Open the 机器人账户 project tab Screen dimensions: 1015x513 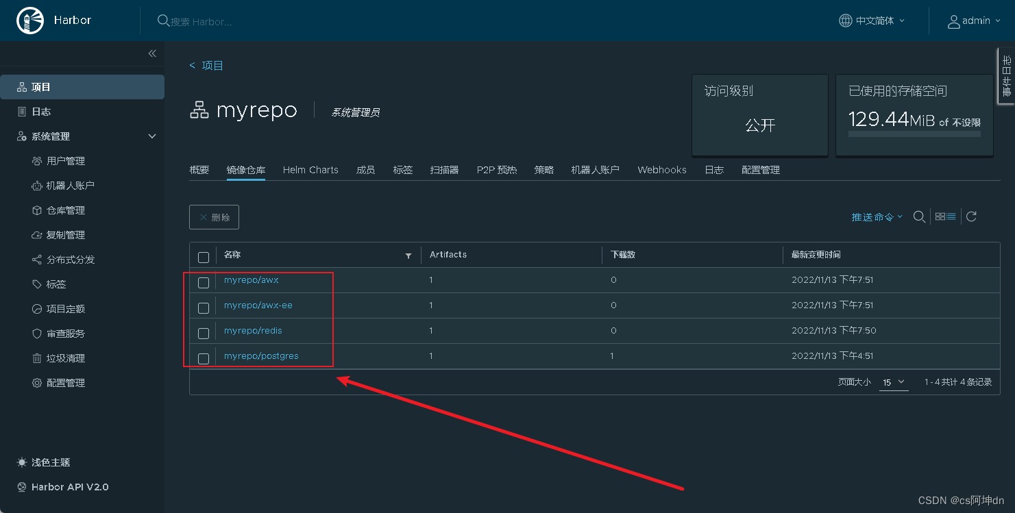pos(596,170)
